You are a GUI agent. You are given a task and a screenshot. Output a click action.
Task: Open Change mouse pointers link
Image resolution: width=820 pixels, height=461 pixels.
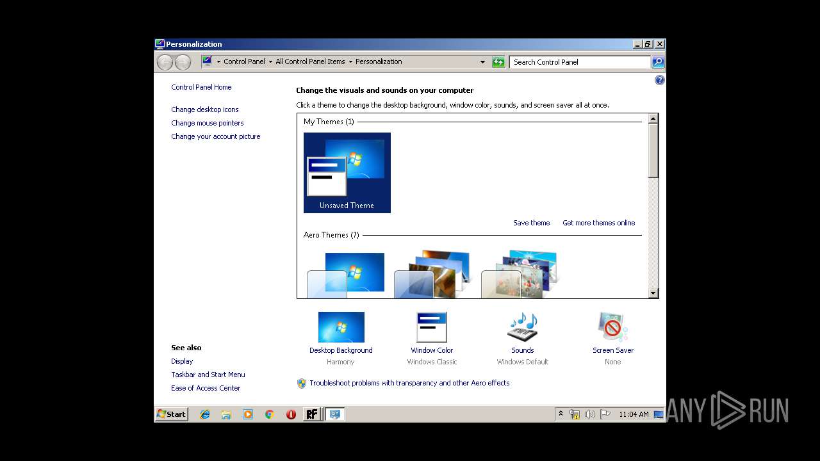point(207,123)
